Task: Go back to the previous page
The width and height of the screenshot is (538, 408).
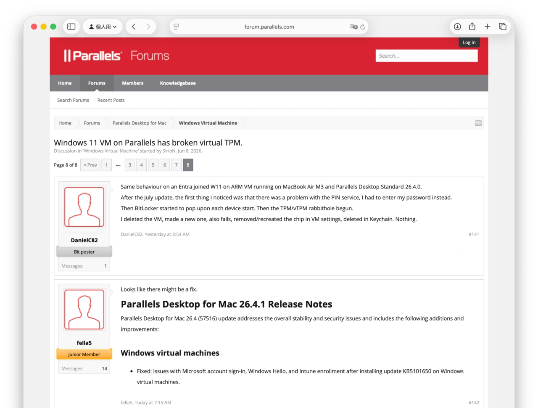Action: [134, 26]
